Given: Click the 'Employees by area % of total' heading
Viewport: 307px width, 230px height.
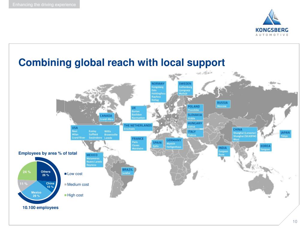Looking at the screenshot, I should tap(48, 153).
